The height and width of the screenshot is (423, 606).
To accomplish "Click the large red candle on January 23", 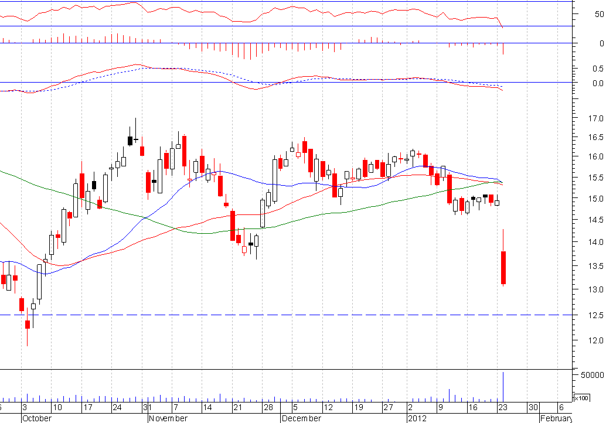I will [503, 268].
